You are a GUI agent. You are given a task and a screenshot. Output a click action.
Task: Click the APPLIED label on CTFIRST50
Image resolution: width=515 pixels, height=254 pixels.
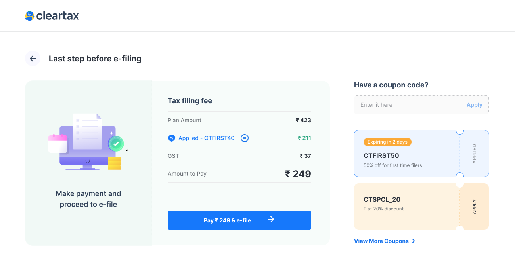click(475, 154)
